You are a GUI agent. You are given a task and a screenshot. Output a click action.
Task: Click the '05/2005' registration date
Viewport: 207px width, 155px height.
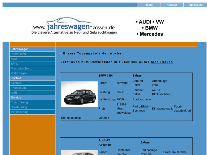pos(104,118)
